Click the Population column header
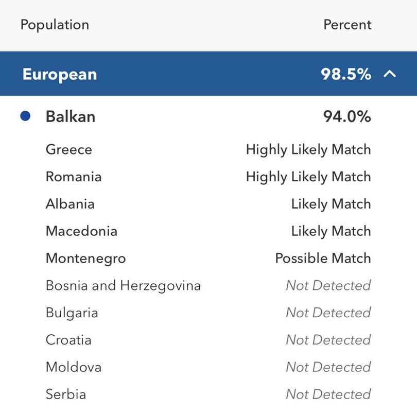This screenshot has width=417, height=412. [55, 25]
